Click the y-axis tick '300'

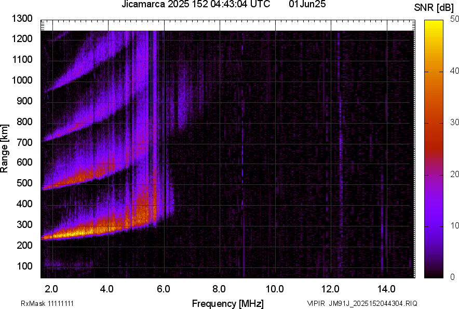click(x=24, y=224)
